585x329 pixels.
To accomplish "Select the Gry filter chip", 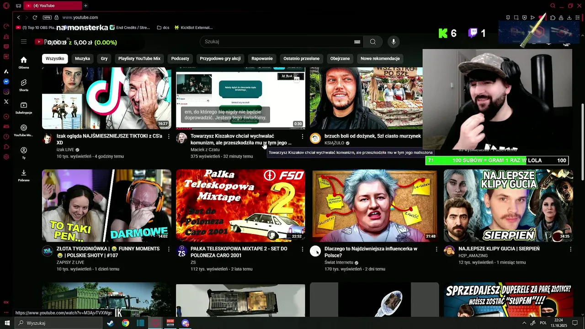I will coord(104,58).
